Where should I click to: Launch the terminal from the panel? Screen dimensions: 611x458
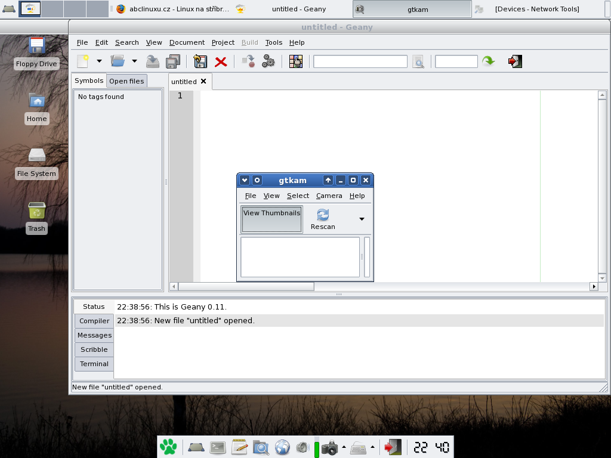pos(218,447)
